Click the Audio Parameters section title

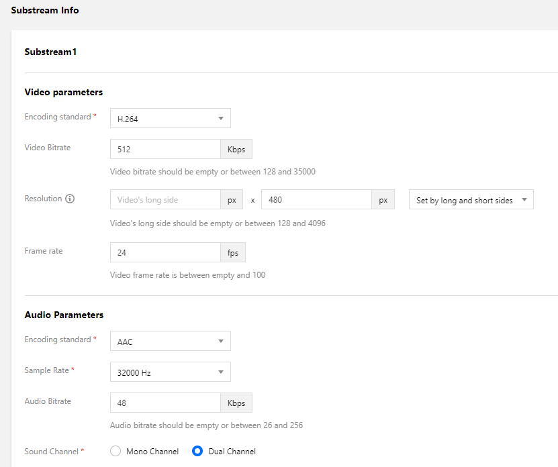point(64,315)
